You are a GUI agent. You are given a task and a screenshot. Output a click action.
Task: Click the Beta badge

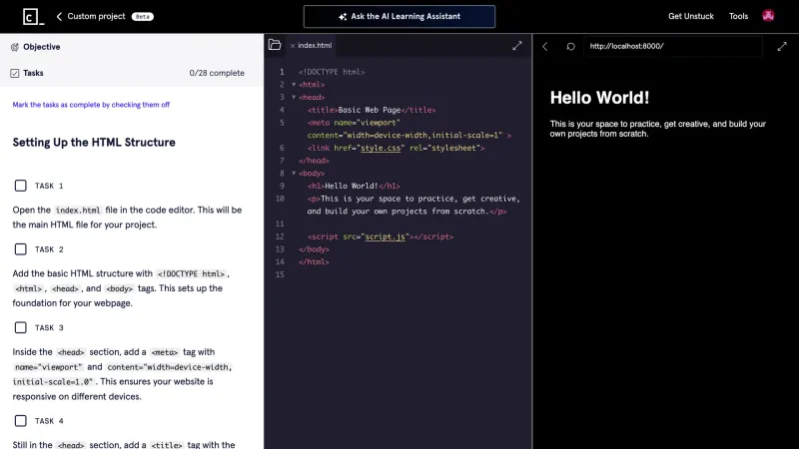click(x=143, y=16)
